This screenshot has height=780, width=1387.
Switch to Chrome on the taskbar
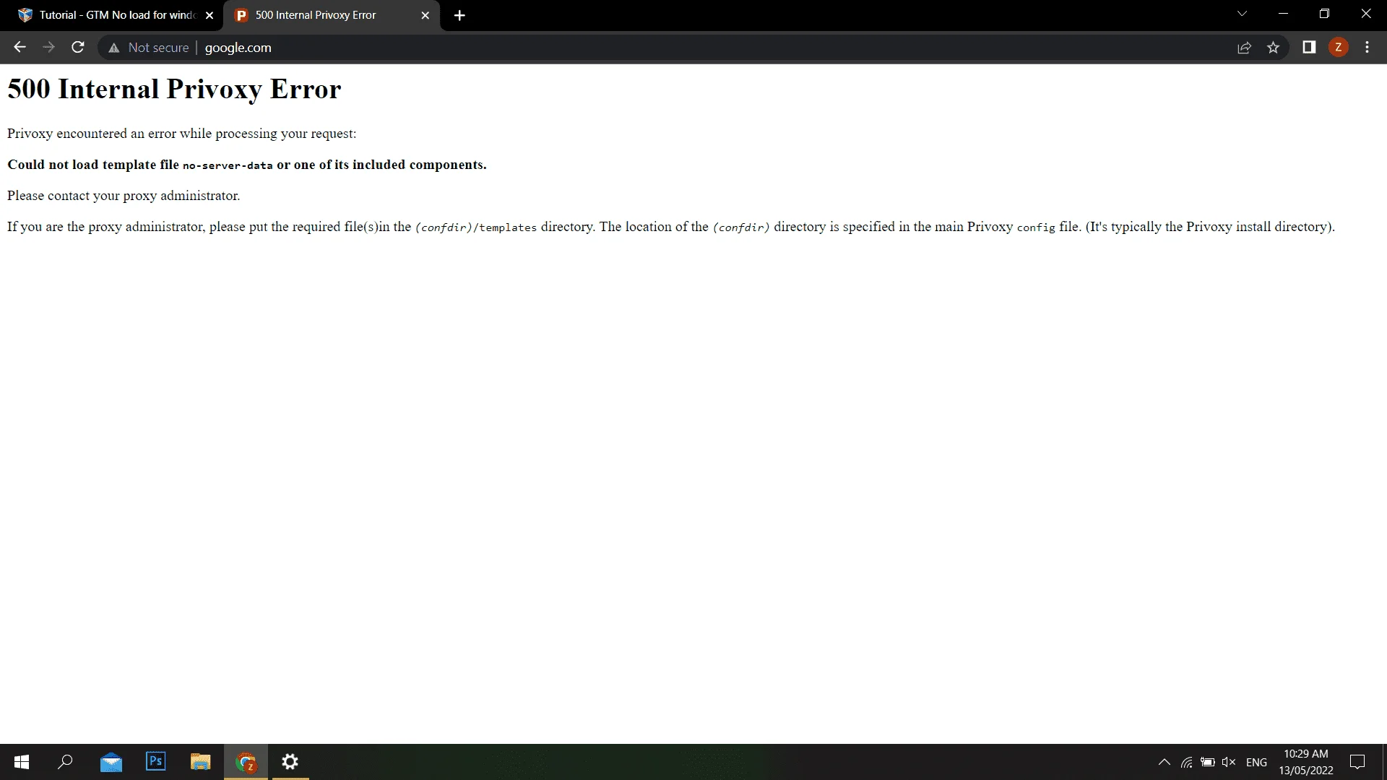tap(246, 762)
